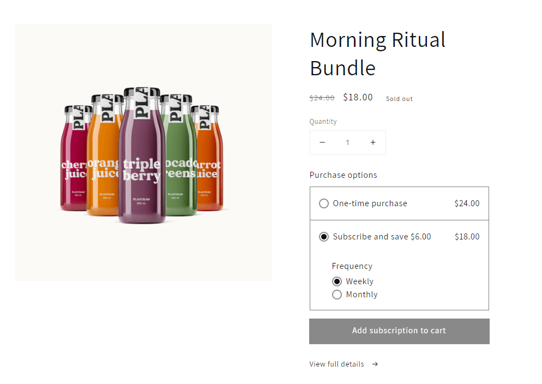Click the $24.00 price beside One-time purchase
Viewport: 542px width, 384px height.
pyautogui.click(x=467, y=203)
